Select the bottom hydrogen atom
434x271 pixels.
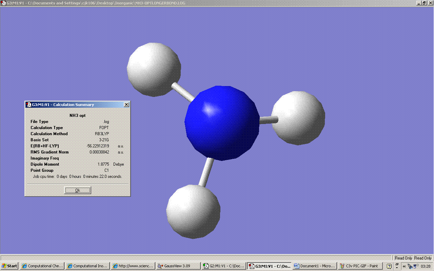point(193,211)
